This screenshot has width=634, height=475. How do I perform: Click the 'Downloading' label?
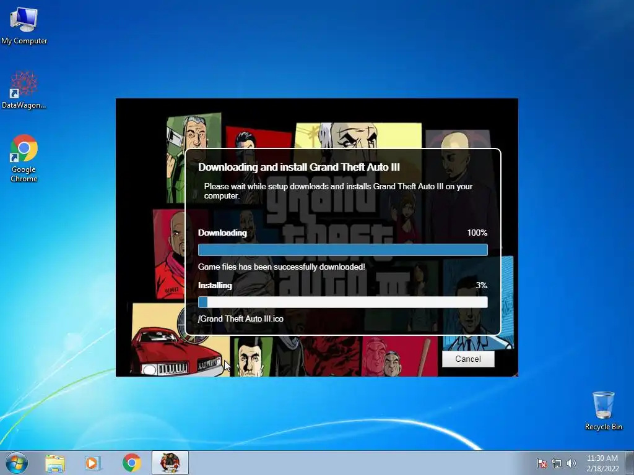[x=222, y=233]
